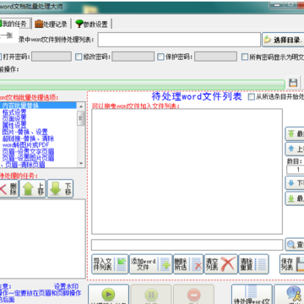
Task: Start processing with green play button
Action: [x=108, y=295]
